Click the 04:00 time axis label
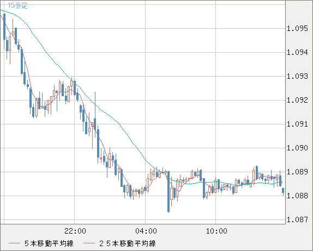 [x=146, y=231]
